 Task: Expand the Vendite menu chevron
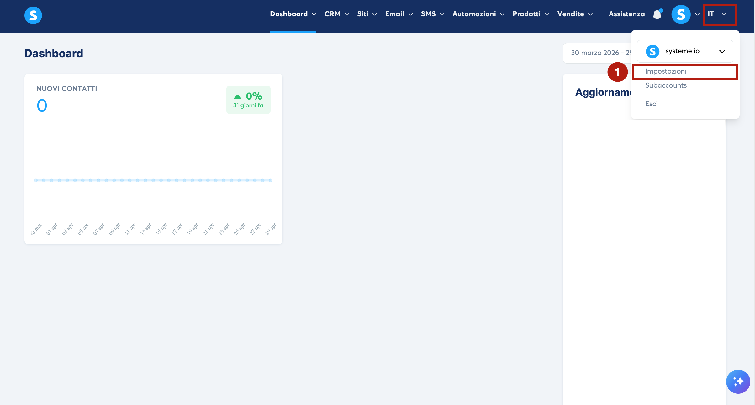click(x=590, y=14)
